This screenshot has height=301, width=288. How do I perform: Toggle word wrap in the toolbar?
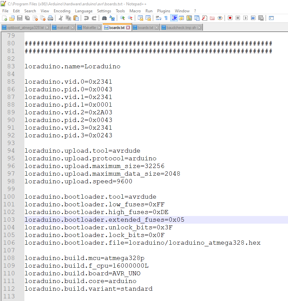pyautogui.click(x=158, y=18)
